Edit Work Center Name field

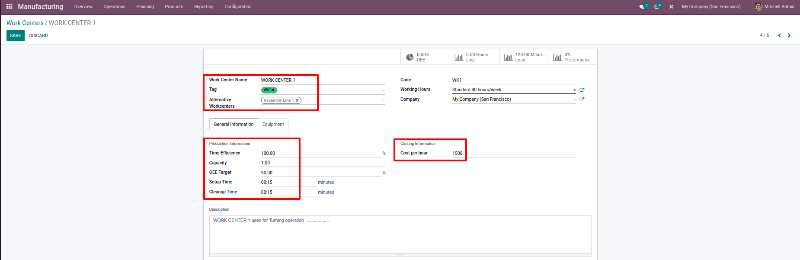(x=323, y=80)
